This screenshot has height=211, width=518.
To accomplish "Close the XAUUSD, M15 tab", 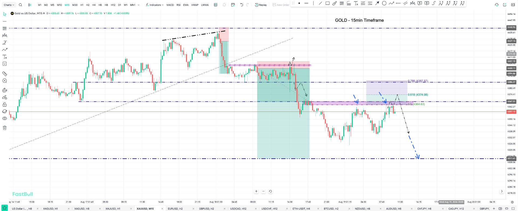I will click(162, 209).
